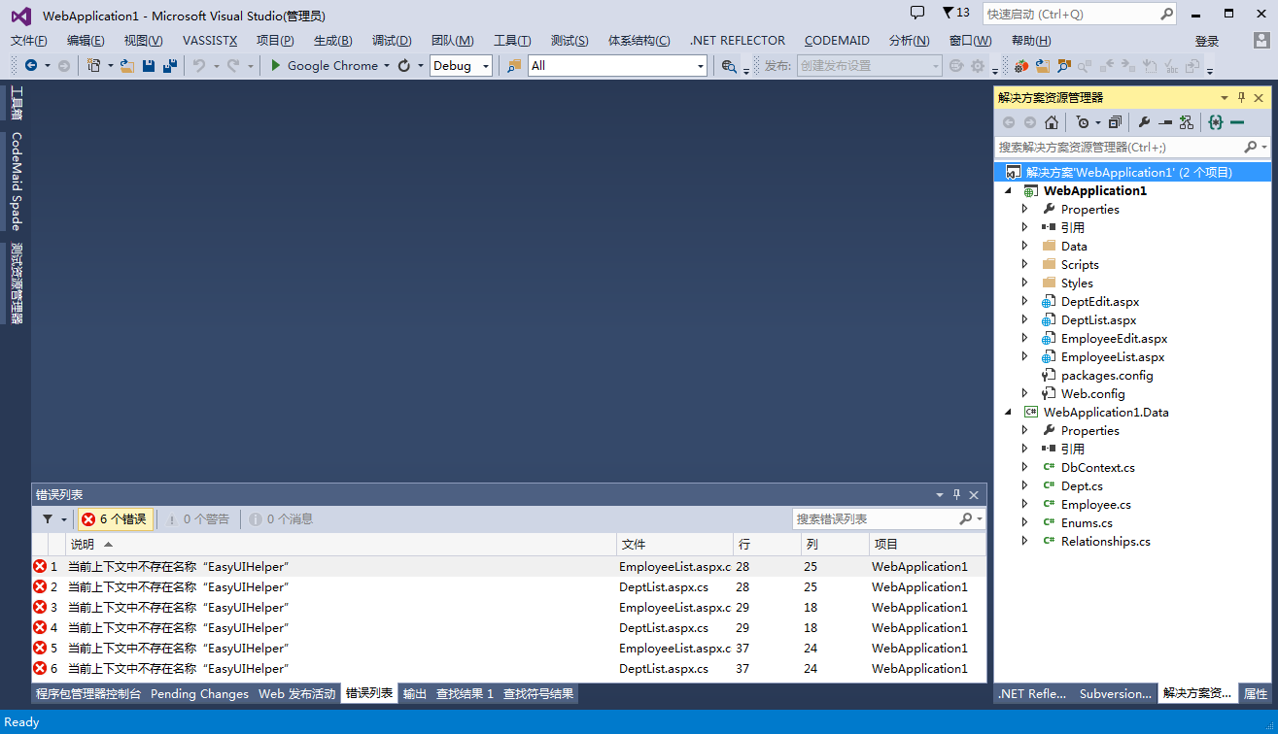The width and height of the screenshot is (1278, 734).
Task: Switch to the Pending Changes tab
Action: click(x=199, y=693)
